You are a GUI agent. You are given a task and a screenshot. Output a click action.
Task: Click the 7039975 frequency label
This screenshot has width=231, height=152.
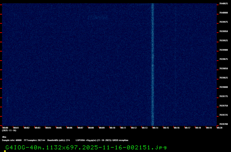pos(223,22)
